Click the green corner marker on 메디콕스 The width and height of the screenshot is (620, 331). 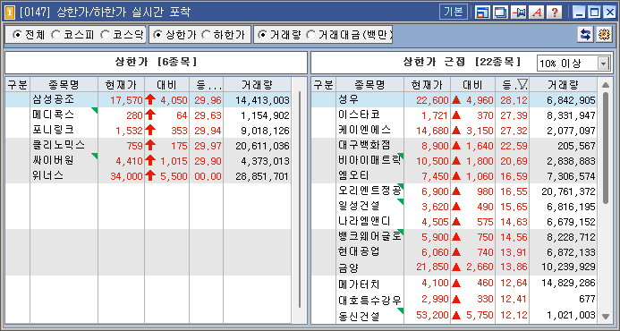coord(95,110)
